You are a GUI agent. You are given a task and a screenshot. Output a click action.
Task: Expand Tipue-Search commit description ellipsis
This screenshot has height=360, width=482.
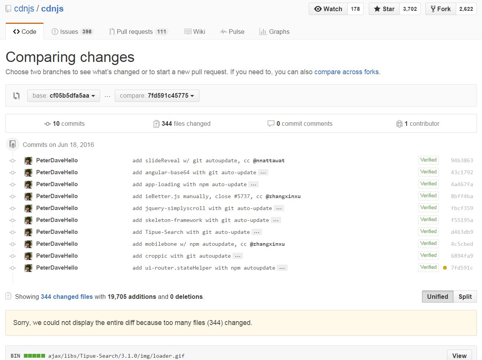point(257,232)
